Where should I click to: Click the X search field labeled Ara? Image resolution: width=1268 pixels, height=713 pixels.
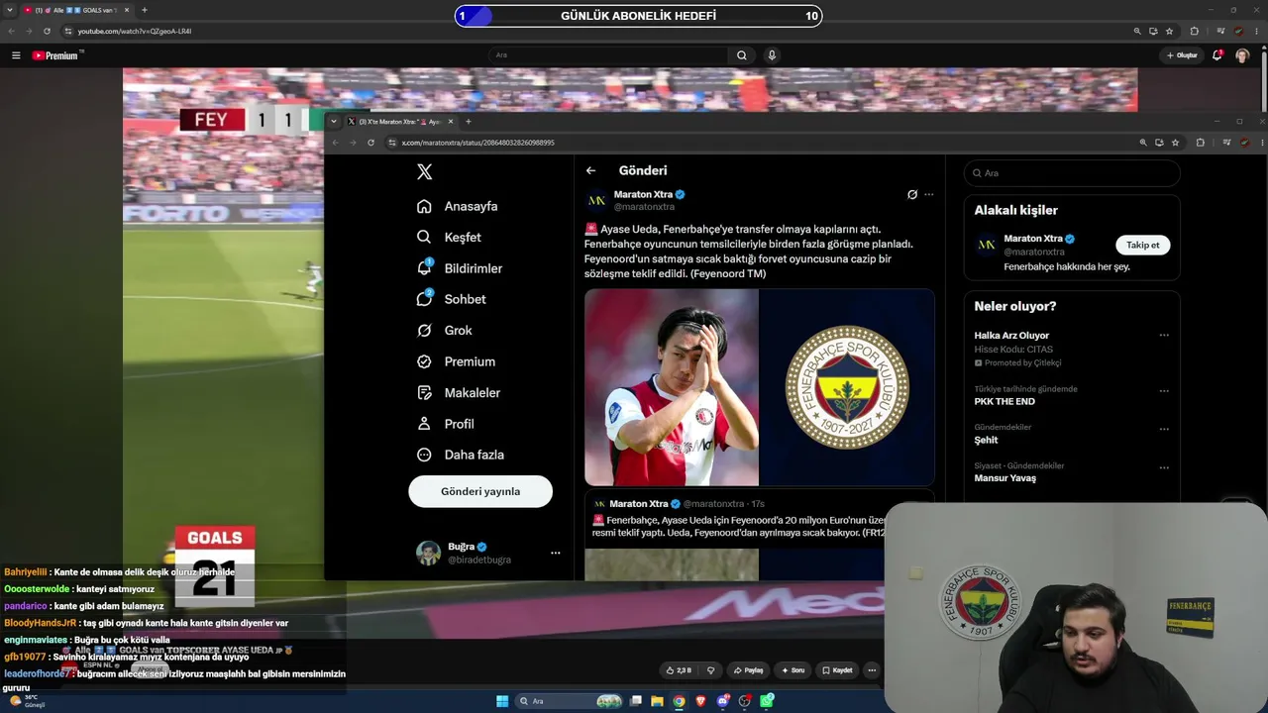[1072, 173]
